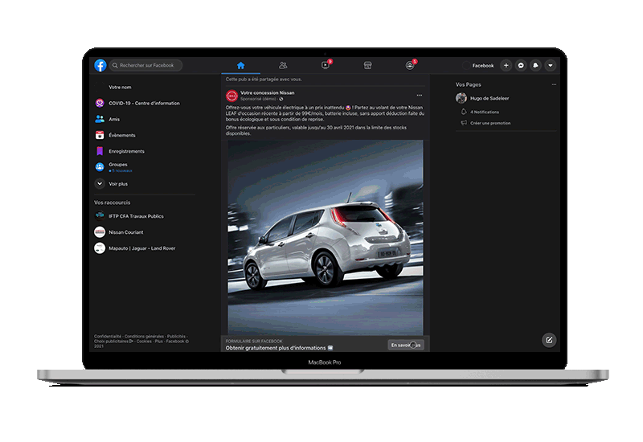Viewport: 643px width, 442px height.
Task: Expand the Voir plus section
Action: point(118,183)
